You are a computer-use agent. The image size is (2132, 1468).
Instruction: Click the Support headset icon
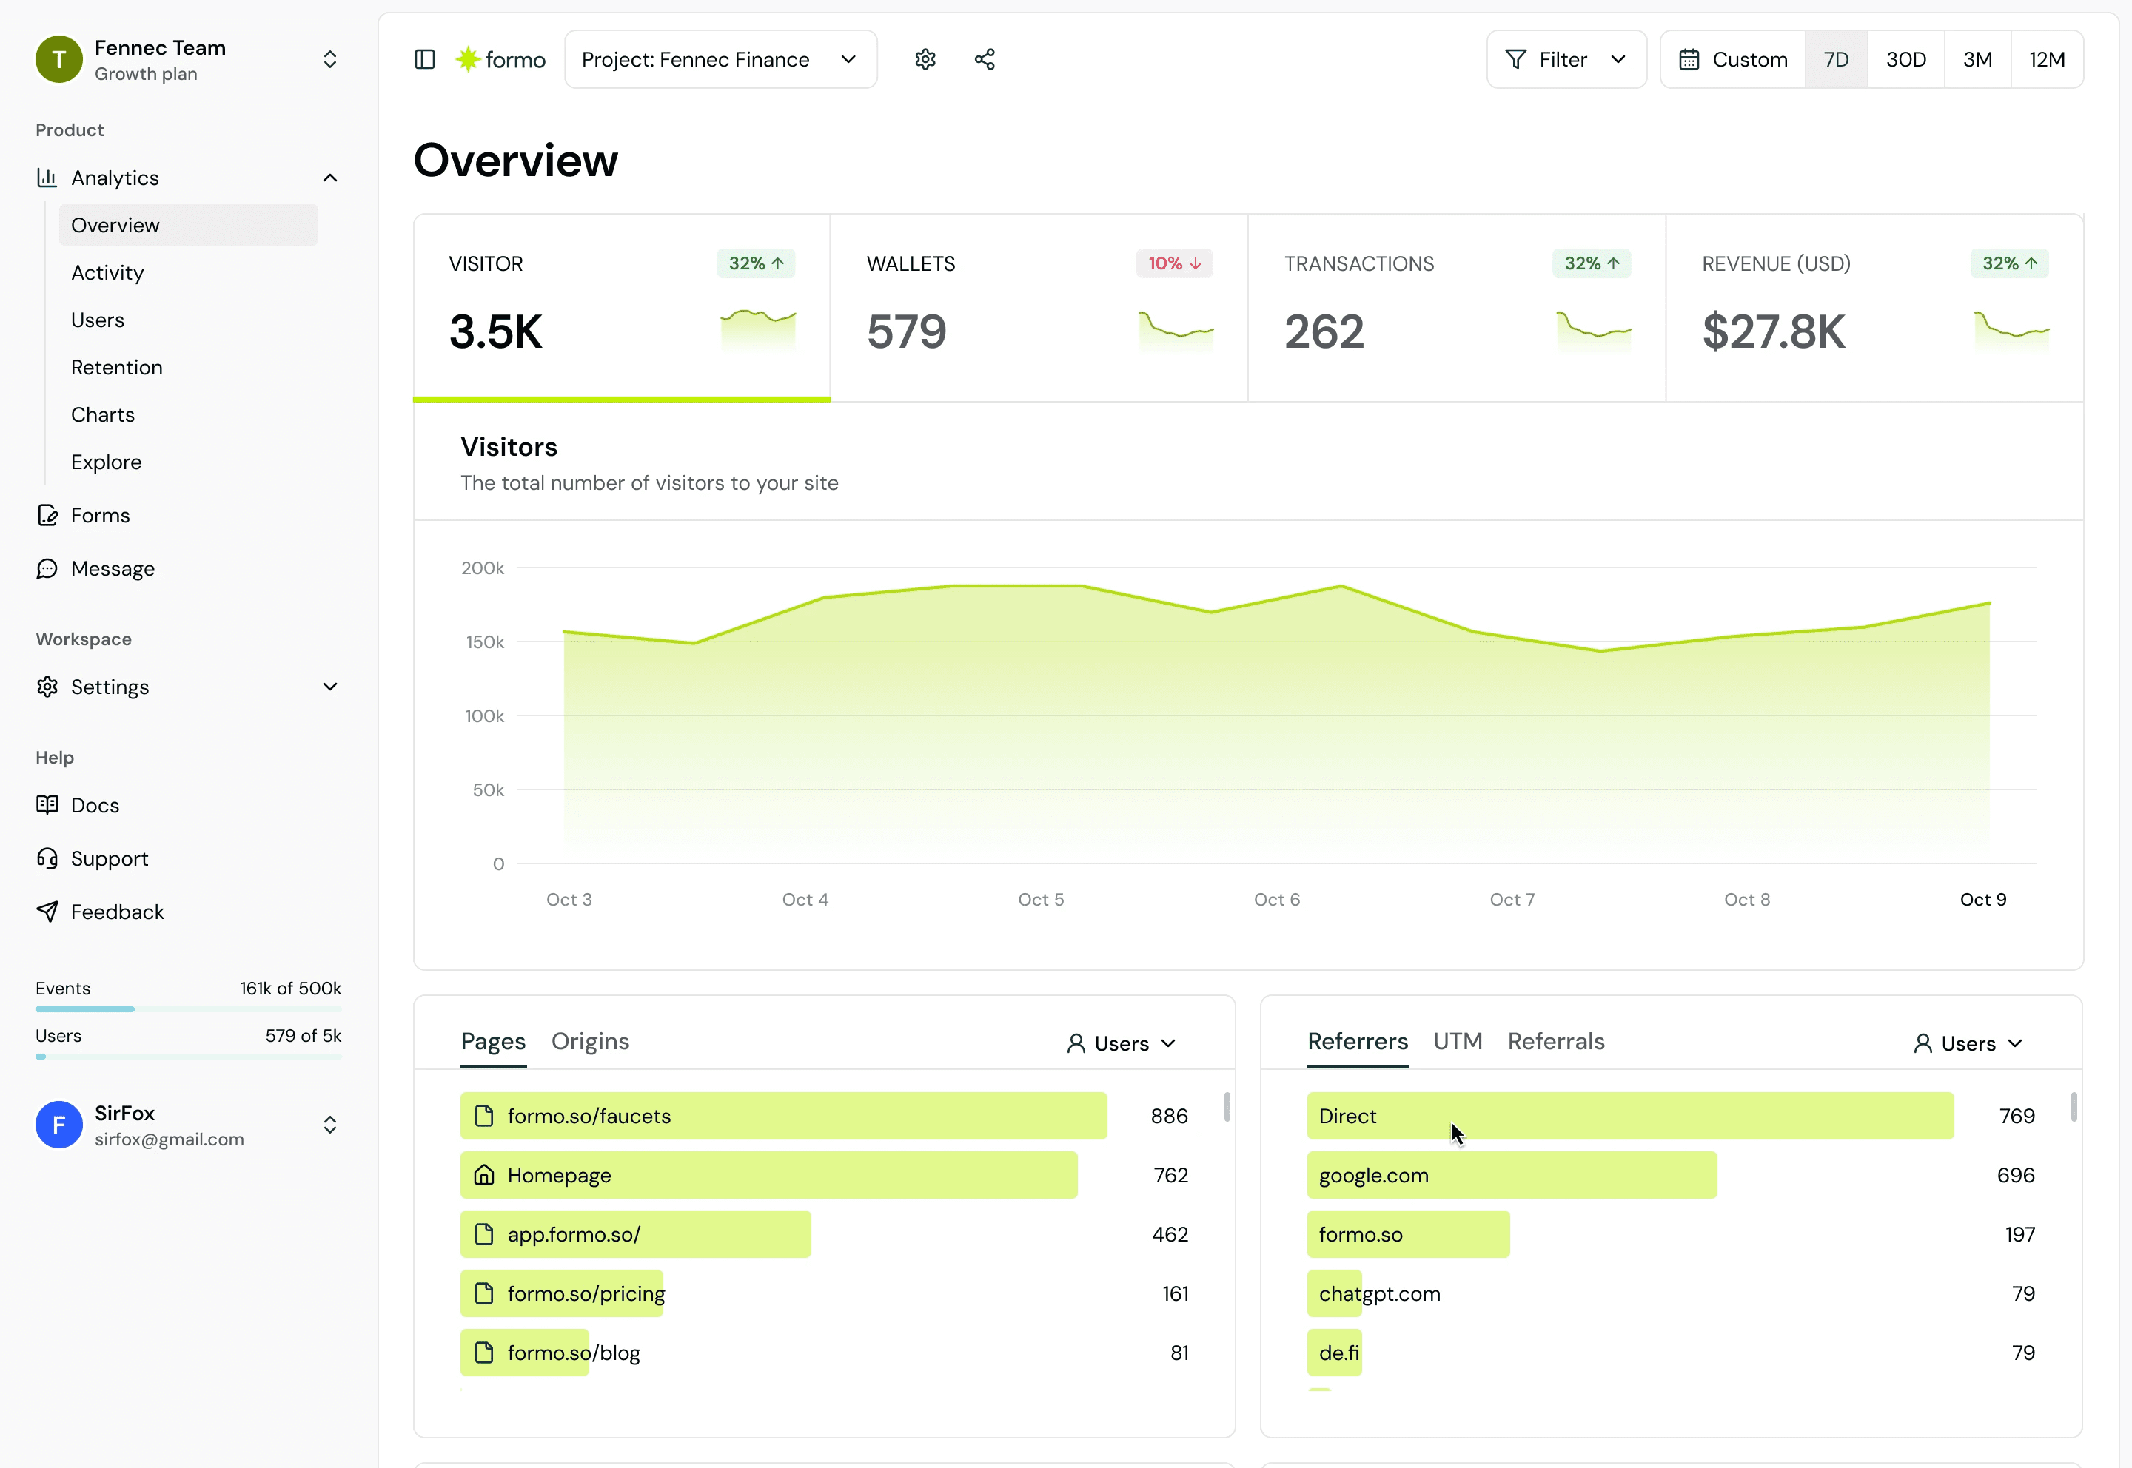47,858
